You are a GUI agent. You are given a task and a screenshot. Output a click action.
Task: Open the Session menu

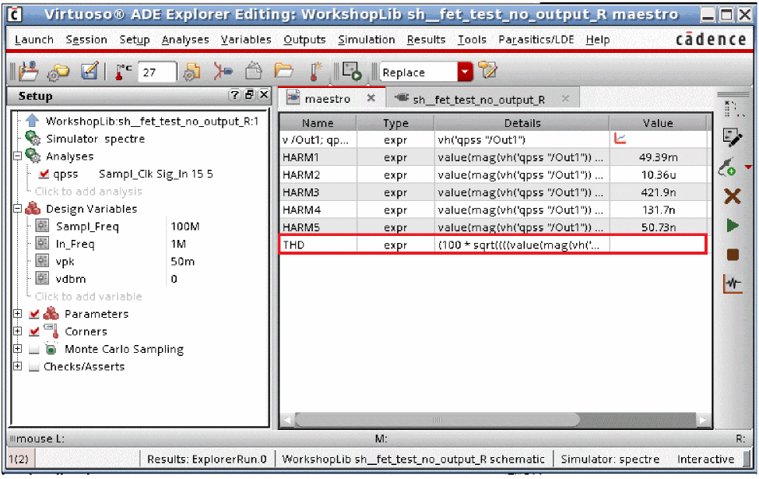click(x=86, y=40)
